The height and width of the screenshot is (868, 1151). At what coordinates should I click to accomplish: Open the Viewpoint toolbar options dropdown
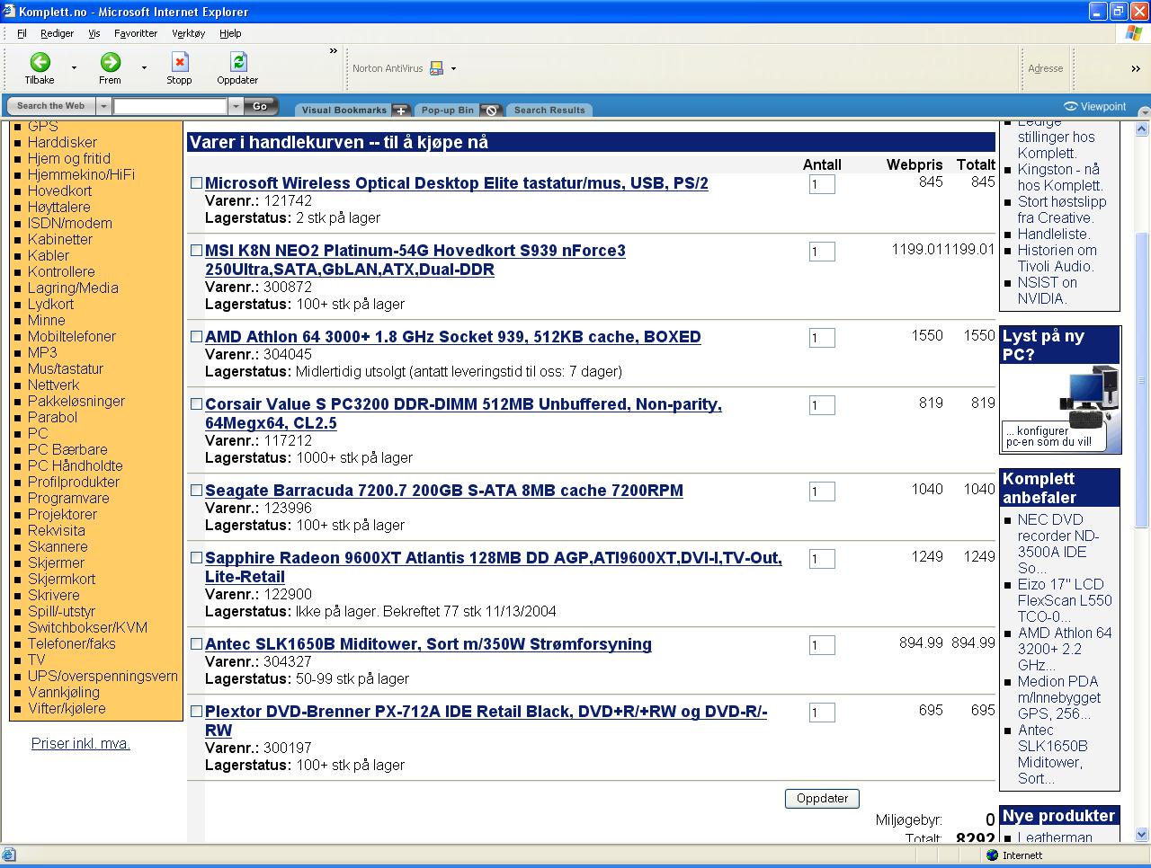[x=1144, y=113]
